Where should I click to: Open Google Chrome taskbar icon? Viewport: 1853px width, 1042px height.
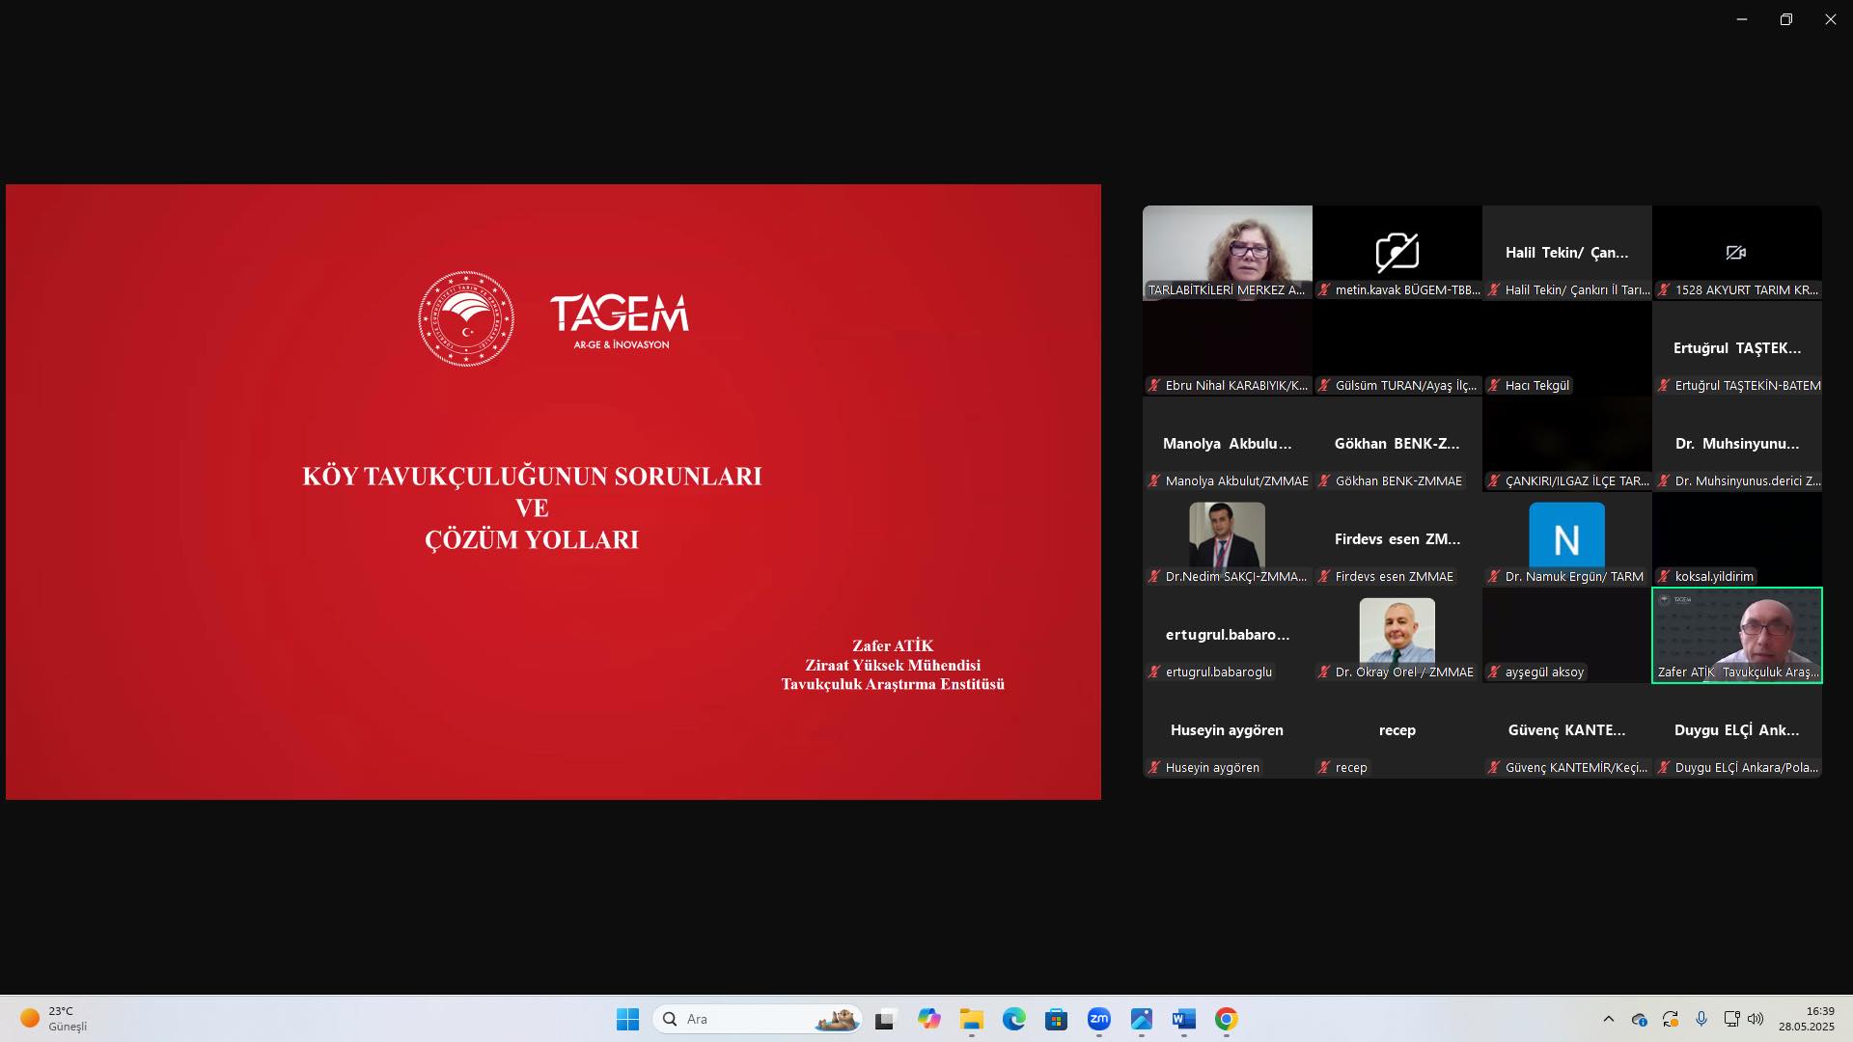pyautogui.click(x=1226, y=1019)
